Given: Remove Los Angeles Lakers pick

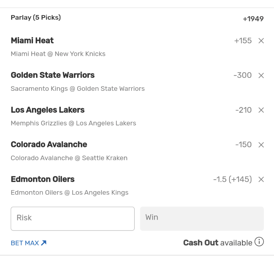Looking at the screenshot, I should pyautogui.click(x=261, y=110).
